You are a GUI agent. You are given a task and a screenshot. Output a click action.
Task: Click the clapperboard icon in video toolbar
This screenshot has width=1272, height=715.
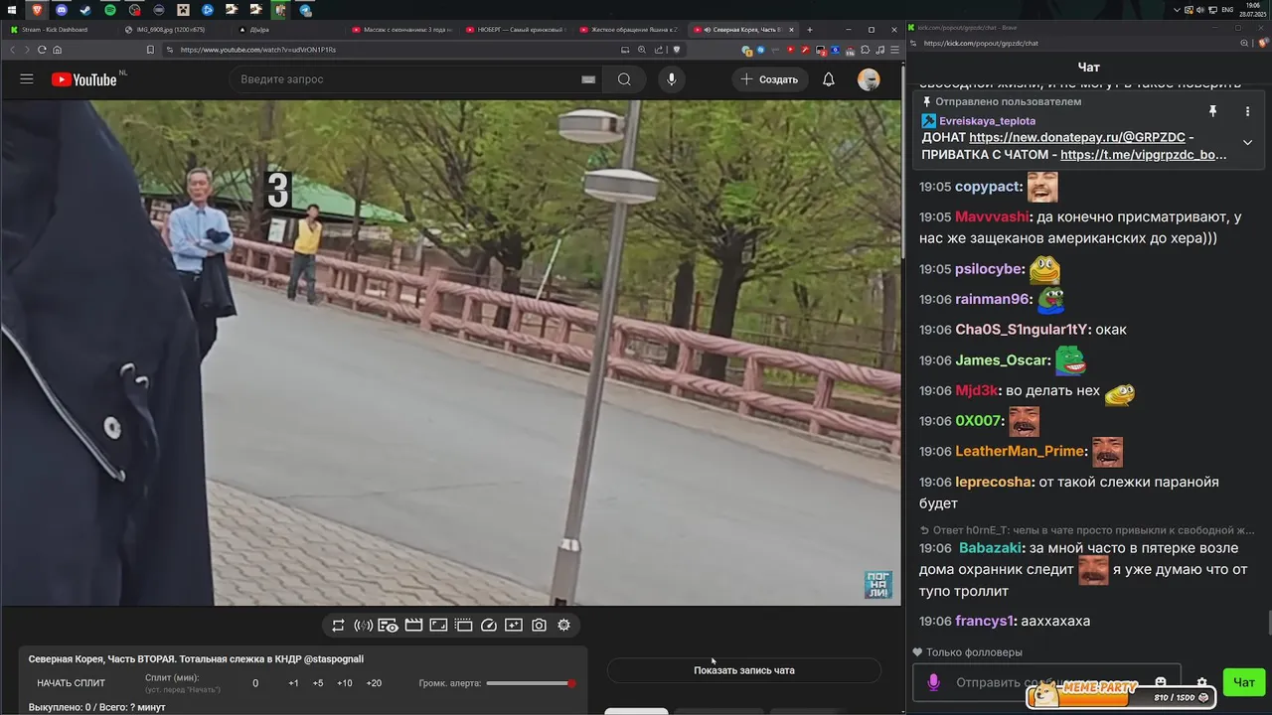(413, 625)
